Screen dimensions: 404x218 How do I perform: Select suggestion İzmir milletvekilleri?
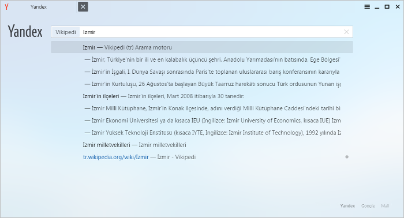(x=202, y=145)
